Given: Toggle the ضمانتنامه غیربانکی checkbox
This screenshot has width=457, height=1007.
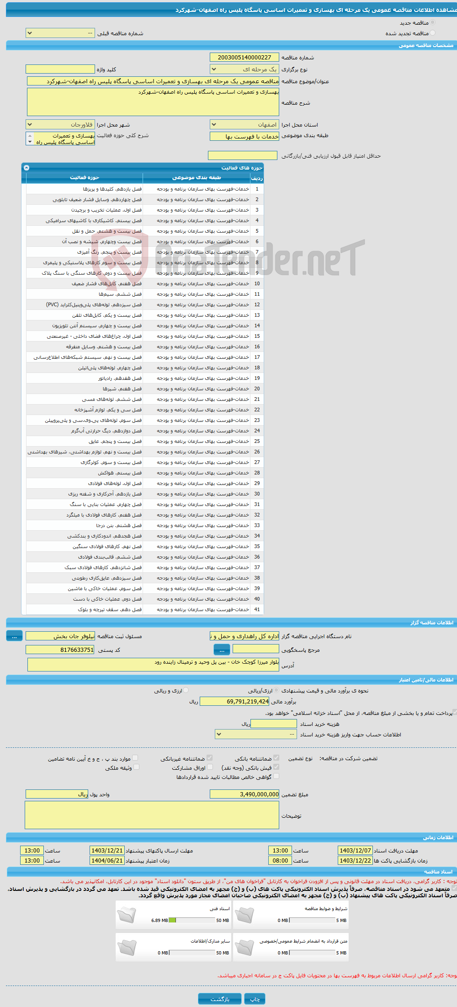Looking at the screenshot, I should point(209,758).
